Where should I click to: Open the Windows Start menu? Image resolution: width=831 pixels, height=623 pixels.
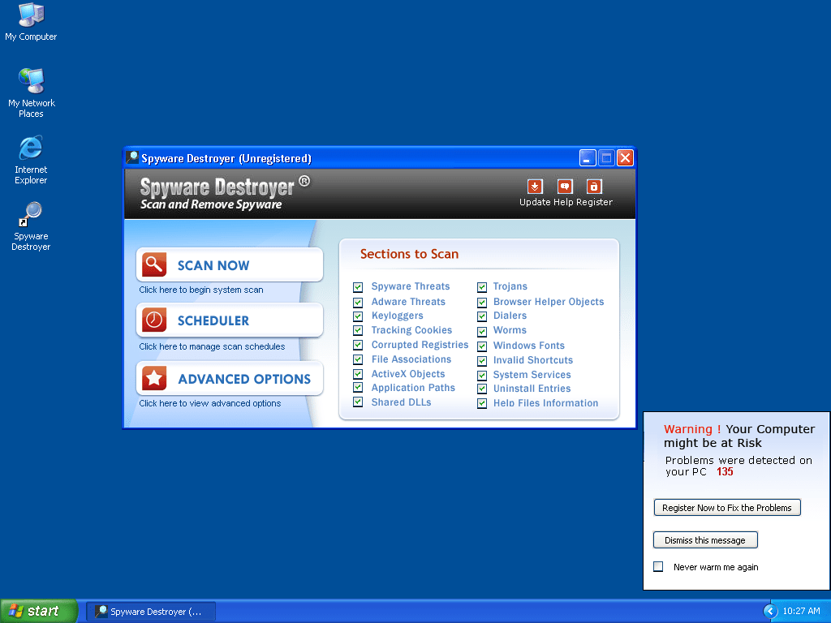point(38,611)
